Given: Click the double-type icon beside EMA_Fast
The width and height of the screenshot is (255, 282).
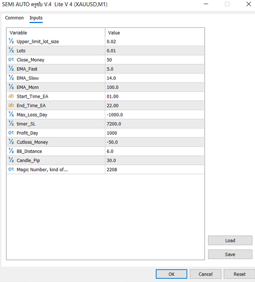Looking at the screenshot, I should [x=11, y=69].
